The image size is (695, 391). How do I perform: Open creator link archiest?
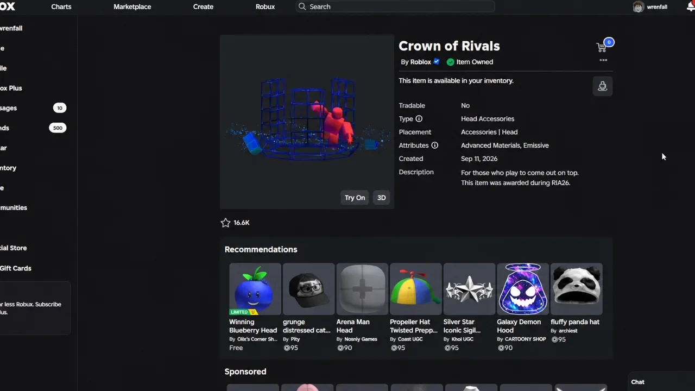pyautogui.click(x=568, y=331)
